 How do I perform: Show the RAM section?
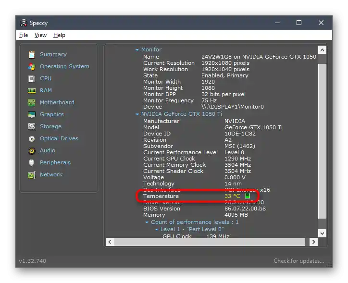click(46, 90)
